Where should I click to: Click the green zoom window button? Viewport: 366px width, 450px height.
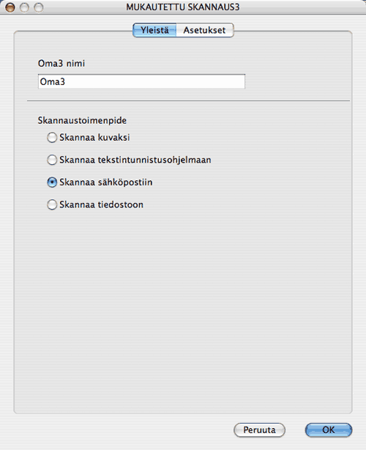coord(39,7)
